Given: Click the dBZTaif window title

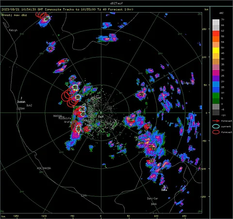Looking at the screenshot, I should [116, 3].
